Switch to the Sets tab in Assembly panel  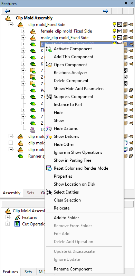pyautogui.click(x=30, y=193)
